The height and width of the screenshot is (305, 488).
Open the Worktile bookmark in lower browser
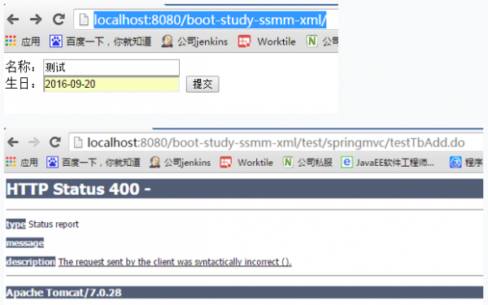click(246, 163)
